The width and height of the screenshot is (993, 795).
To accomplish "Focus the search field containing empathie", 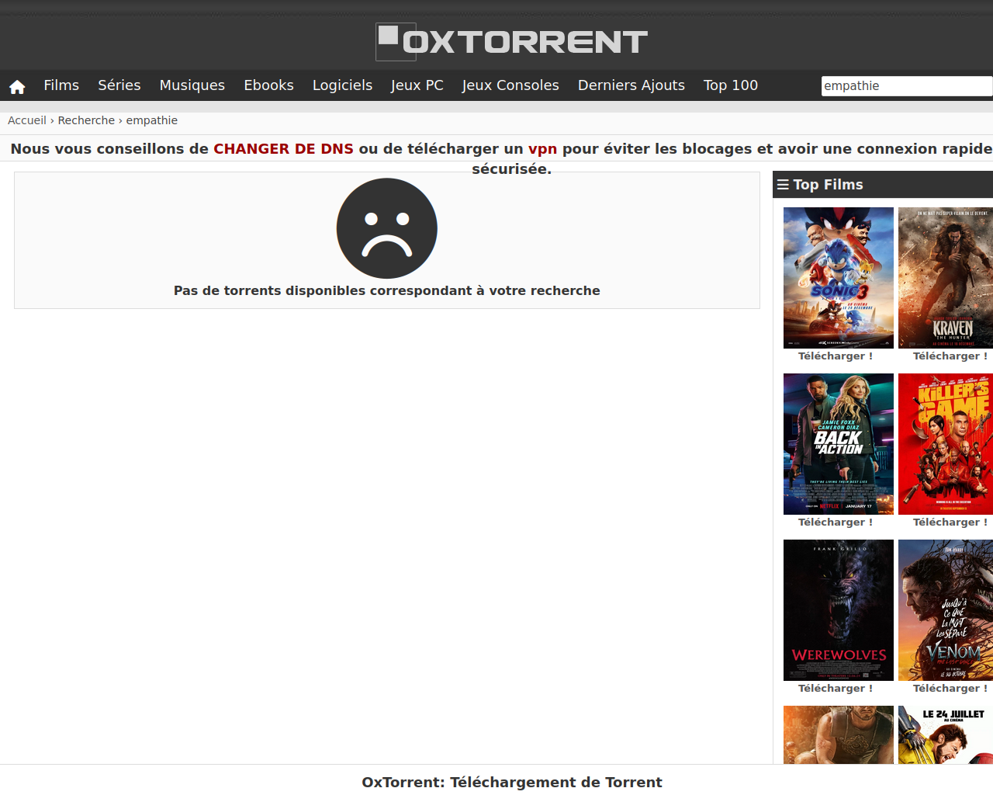I will [x=907, y=85].
